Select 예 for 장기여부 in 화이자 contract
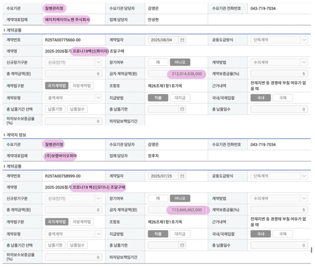This screenshot has width=315, height=267. click(x=158, y=62)
